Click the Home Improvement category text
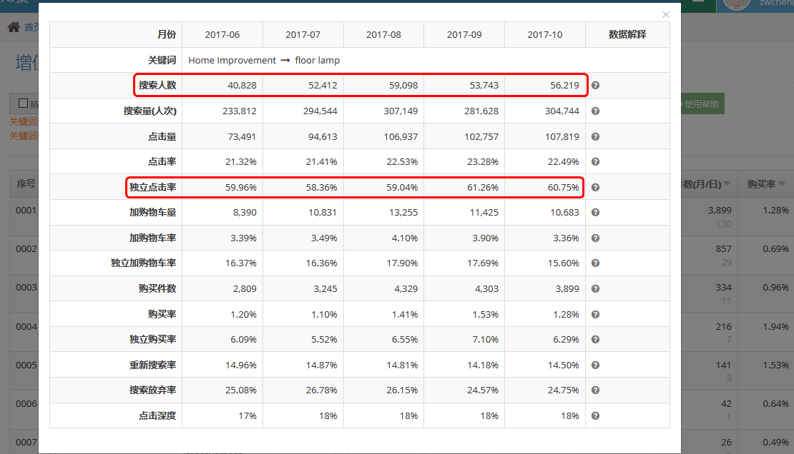Screen dimensions: 794x454 click(232, 60)
